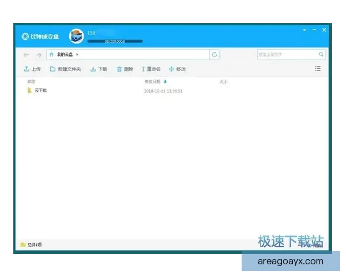The height and width of the screenshot is (277, 346).
Task: Expand the path arrow after 我的云盘
Action: tap(77, 54)
